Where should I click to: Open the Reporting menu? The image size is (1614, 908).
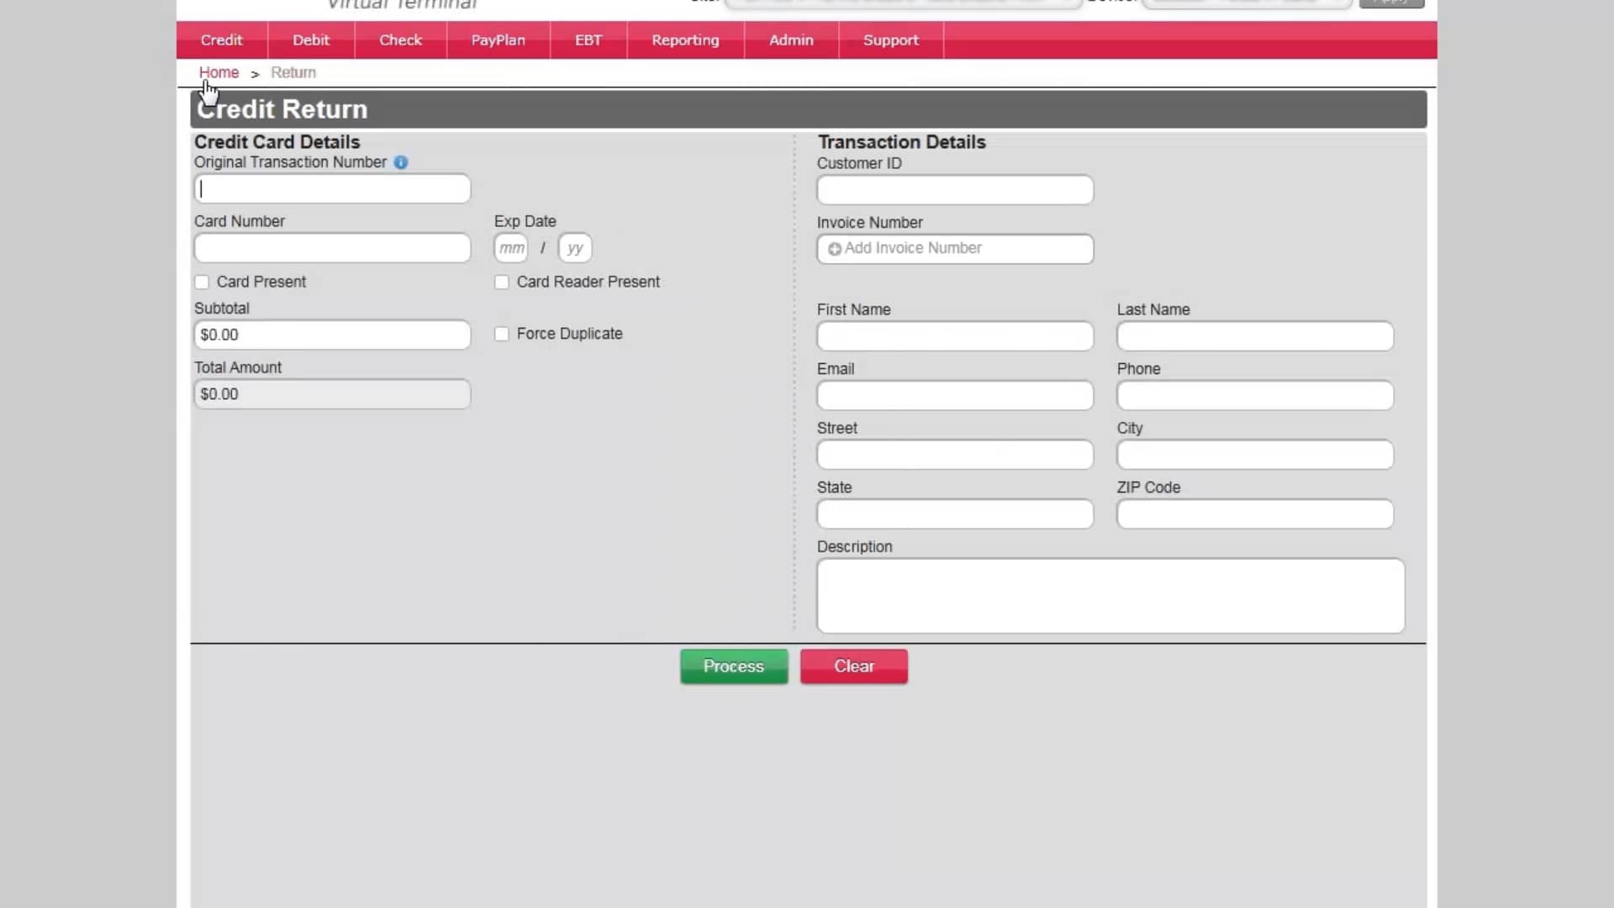(x=685, y=40)
